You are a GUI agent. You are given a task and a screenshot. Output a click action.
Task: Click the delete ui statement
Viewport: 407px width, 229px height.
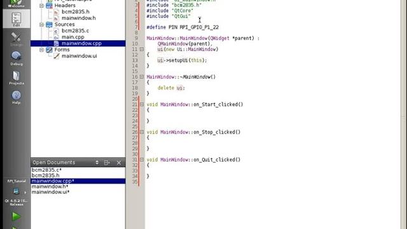[x=171, y=88]
